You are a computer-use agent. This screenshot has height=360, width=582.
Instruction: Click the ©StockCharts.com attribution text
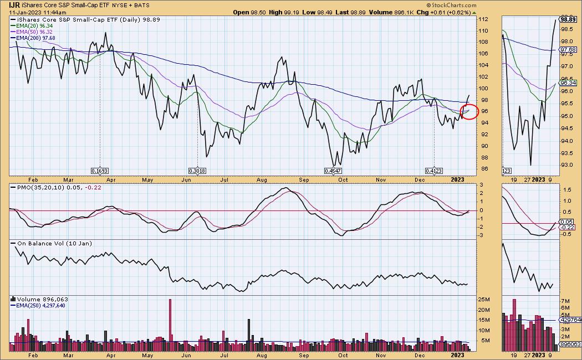(x=451, y=5)
